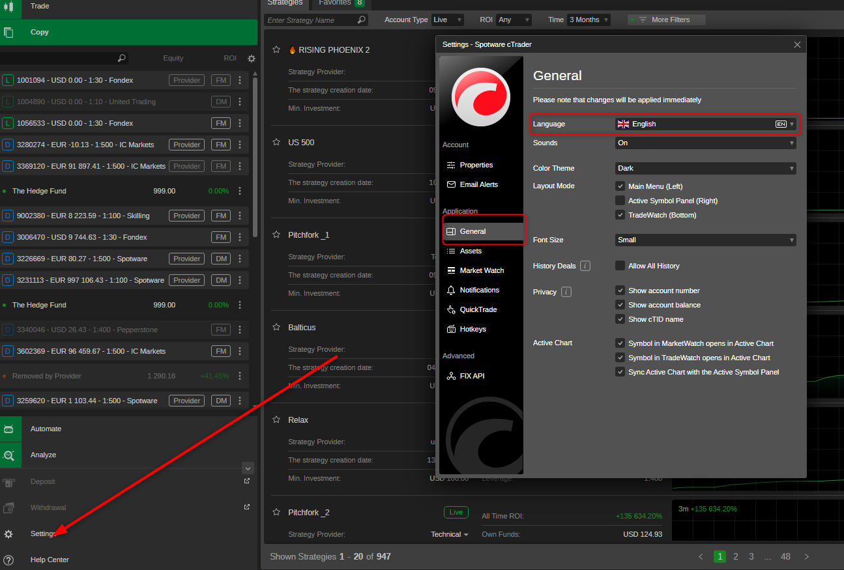Click the Settings gear icon in main menu
Viewport: 844px width, 570px height.
[x=8, y=534]
